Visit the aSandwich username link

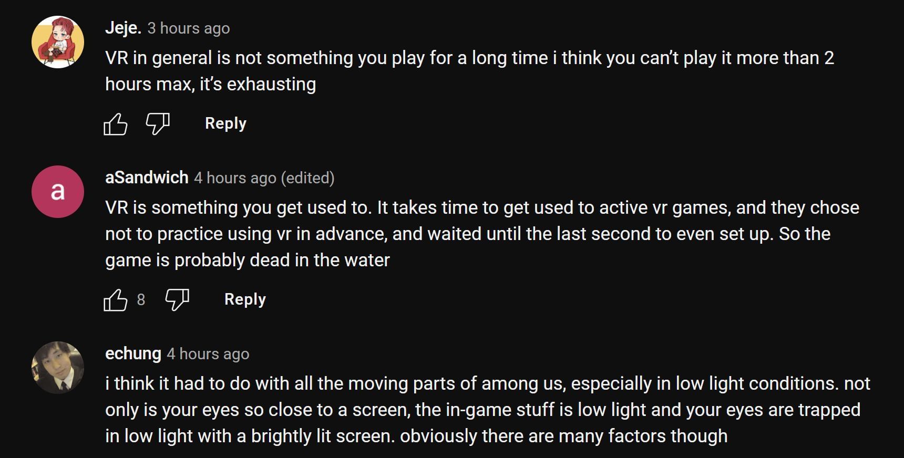[147, 178]
